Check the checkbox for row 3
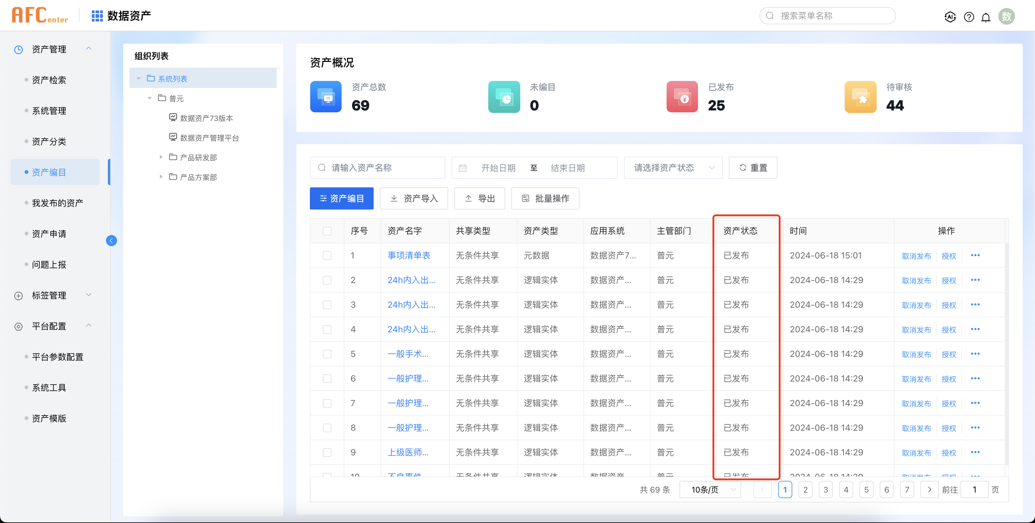The width and height of the screenshot is (1035, 523). (x=327, y=305)
